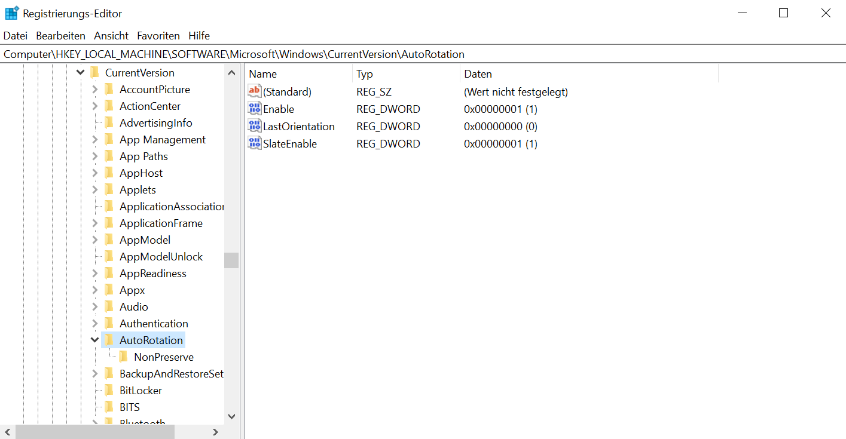Open the Bearbeiten menu
This screenshot has width=846, height=439.
point(60,36)
